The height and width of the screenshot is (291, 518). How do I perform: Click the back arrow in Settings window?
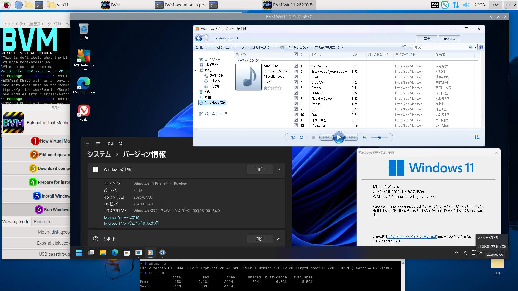(87, 144)
